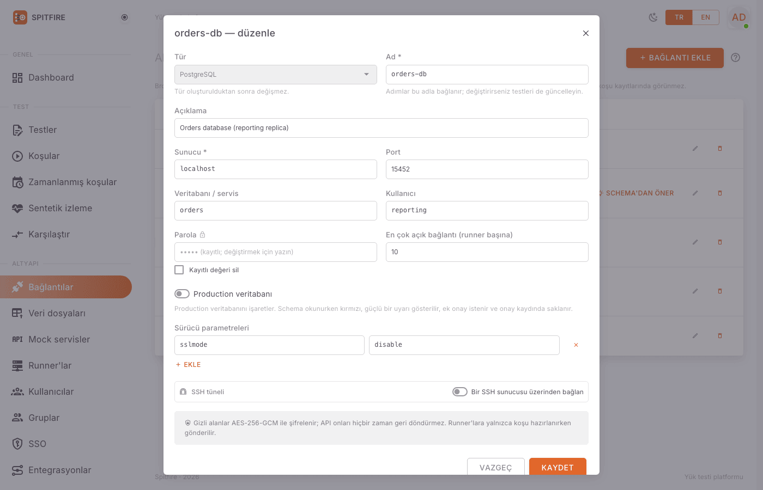Screen dimensions: 763x490
Task: Click the Veritabanı / servis field
Action: [x=275, y=211]
